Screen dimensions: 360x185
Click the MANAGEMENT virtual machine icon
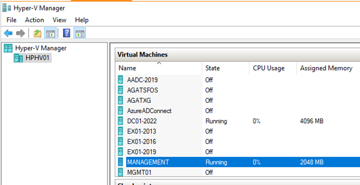(x=120, y=162)
